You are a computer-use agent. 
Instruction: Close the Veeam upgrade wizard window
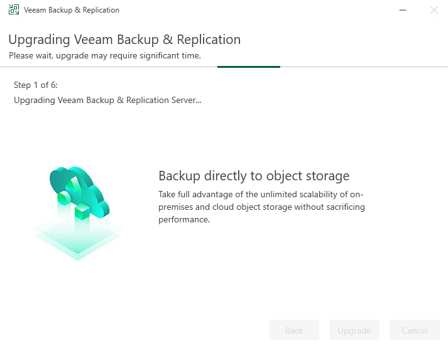[434, 10]
